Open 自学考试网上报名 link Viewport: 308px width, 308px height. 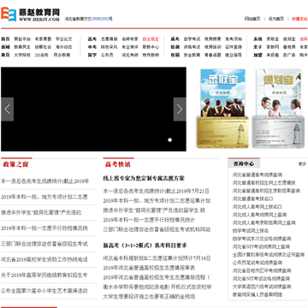[x=251, y=231]
